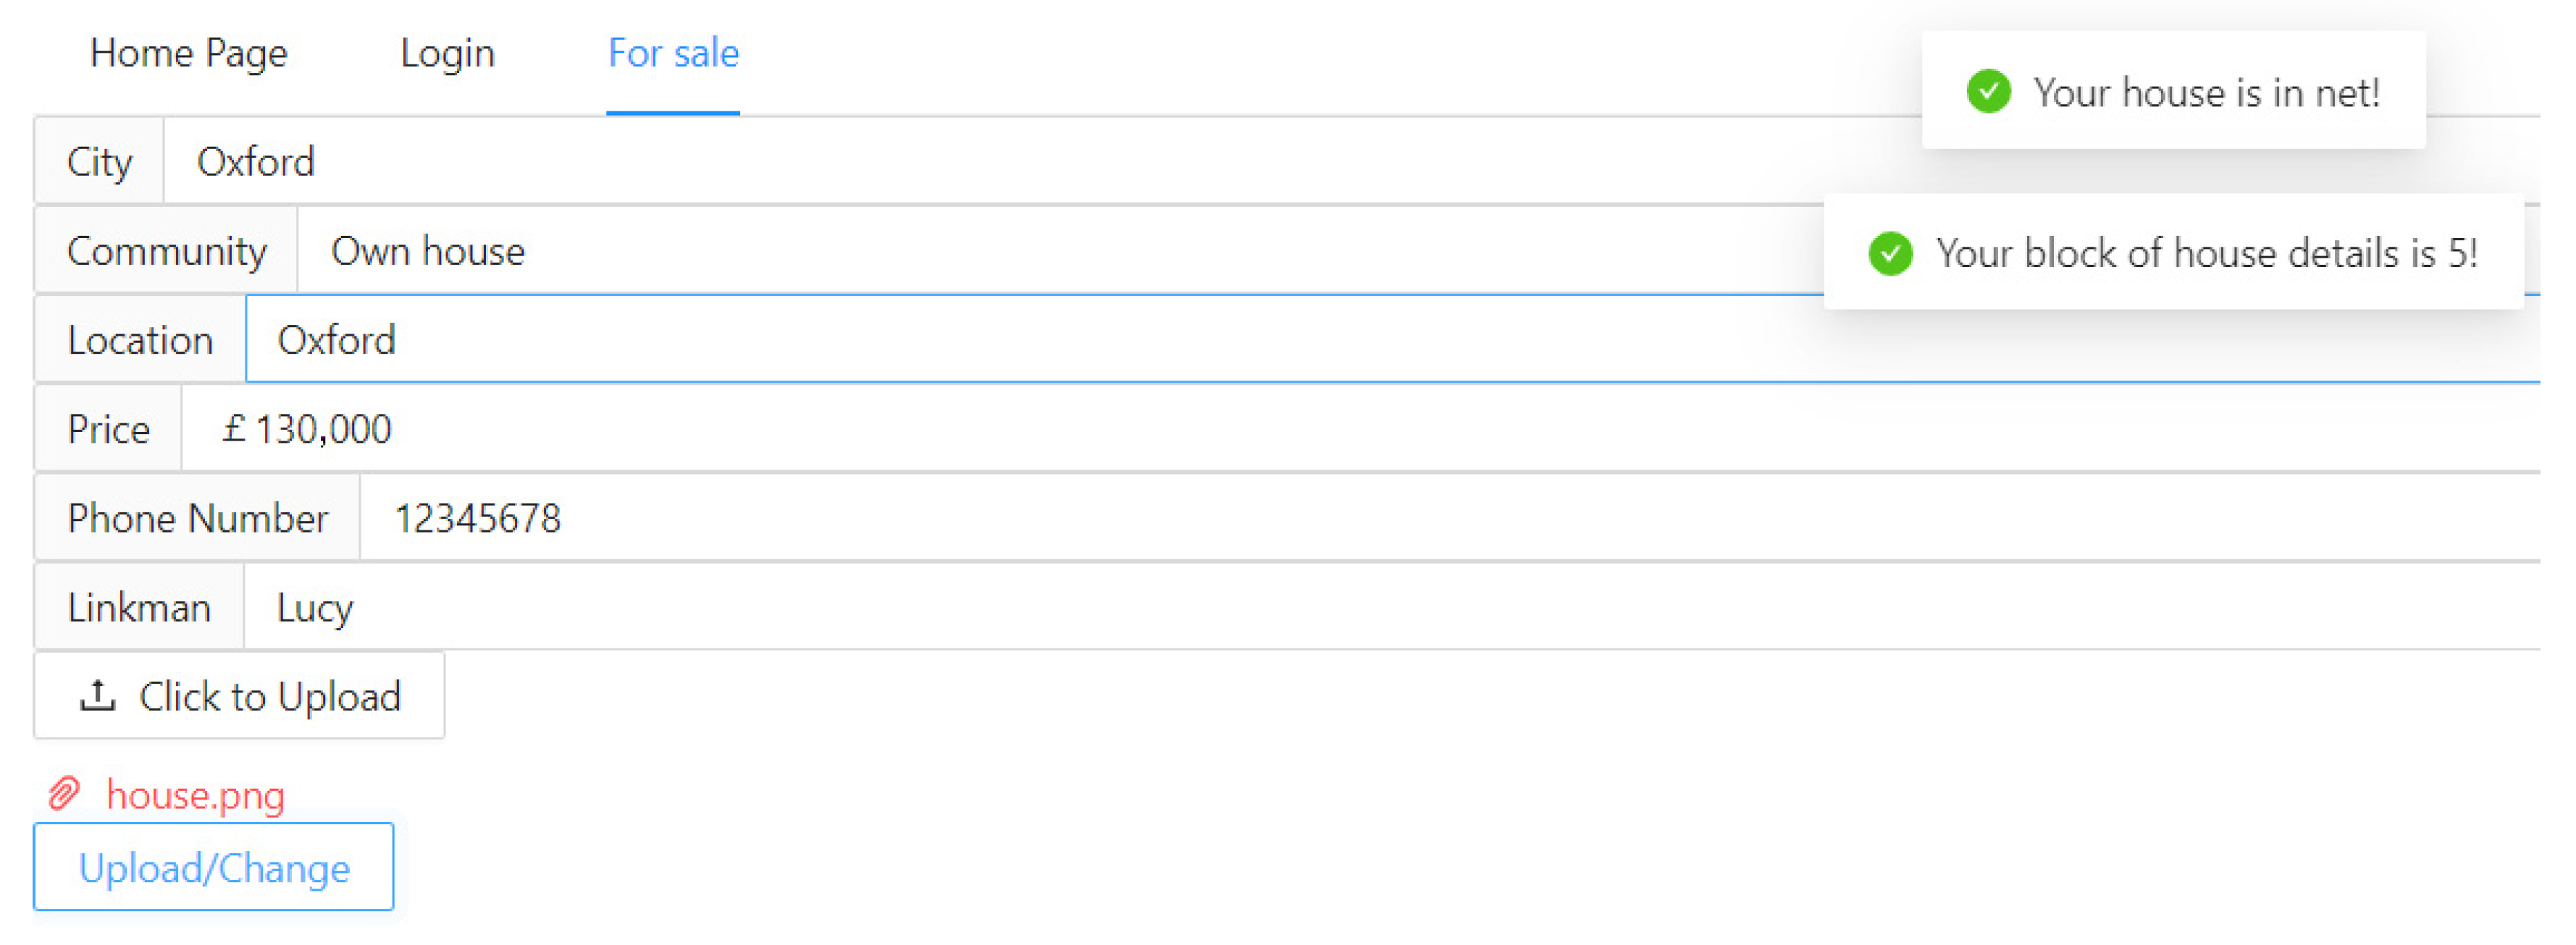The width and height of the screenshot is (2576, 945).
Task: Click into the Community input field
Action: pos(1000,251)
